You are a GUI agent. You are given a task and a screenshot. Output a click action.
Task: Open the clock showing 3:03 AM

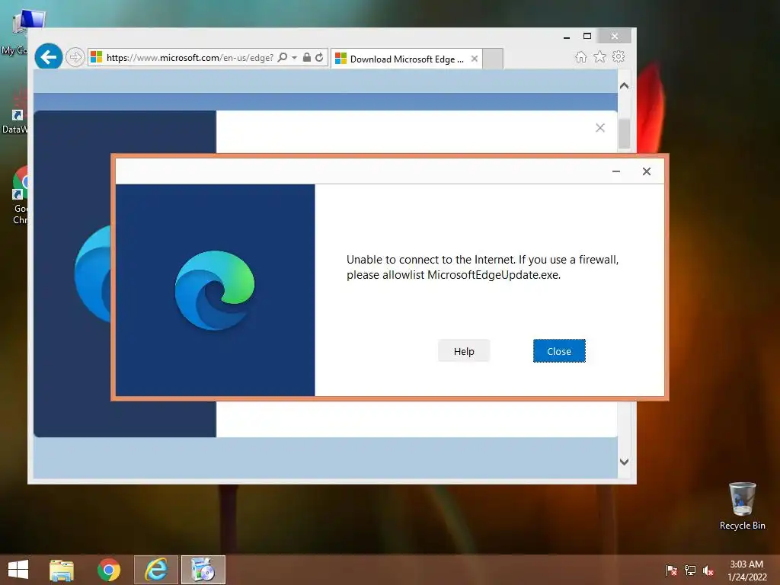[x=746, y=571]
